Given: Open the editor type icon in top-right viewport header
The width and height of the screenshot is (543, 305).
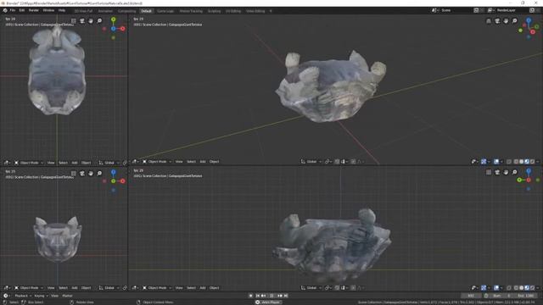Looking at the screenshot, I should [x=135, y=162].
